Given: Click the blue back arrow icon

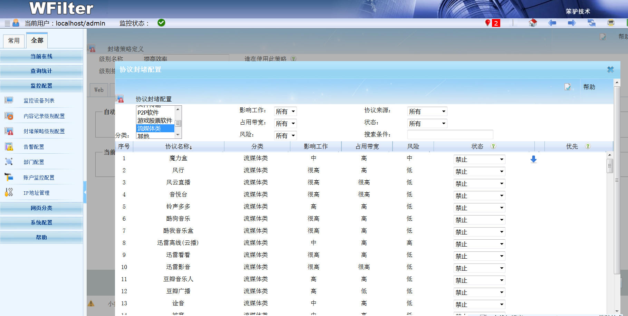Looking at the screenshot, I should point(552,23).
